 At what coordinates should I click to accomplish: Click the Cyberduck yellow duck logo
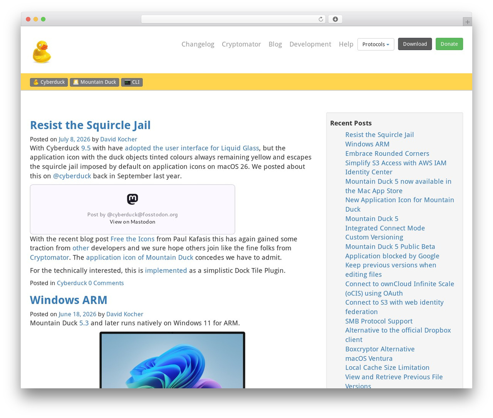[x=42, y=52]
